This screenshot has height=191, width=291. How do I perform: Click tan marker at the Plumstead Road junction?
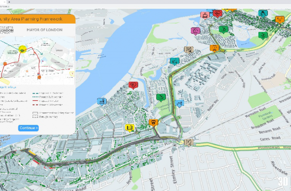(189, 142)
